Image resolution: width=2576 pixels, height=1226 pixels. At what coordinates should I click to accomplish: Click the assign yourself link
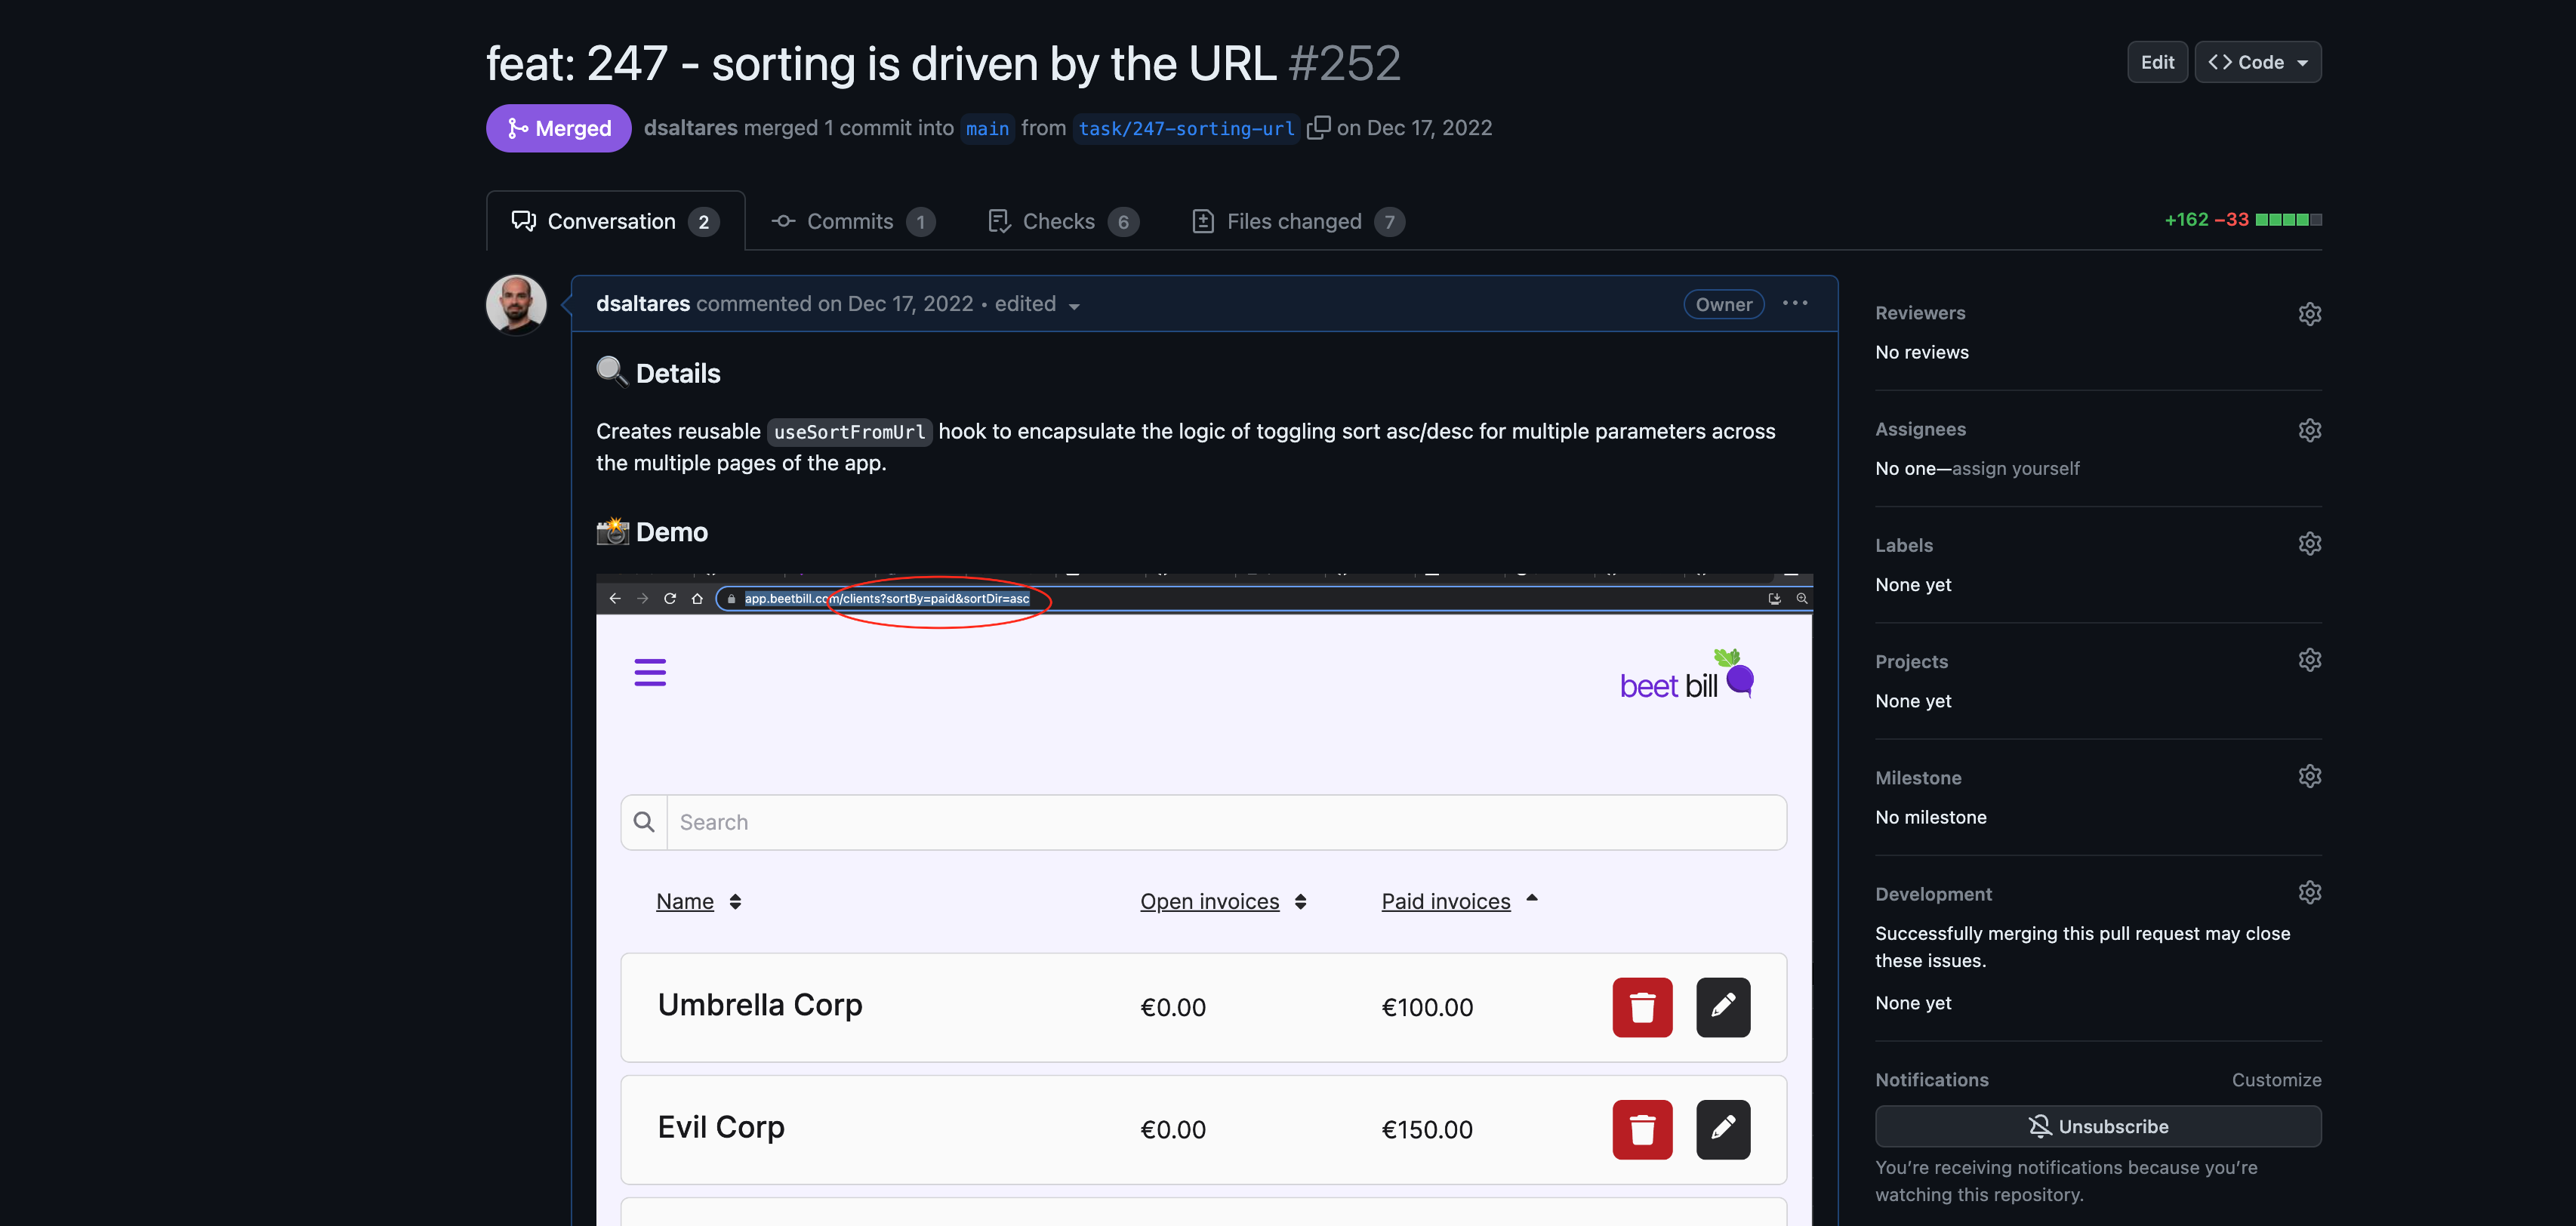[2015, 468]
